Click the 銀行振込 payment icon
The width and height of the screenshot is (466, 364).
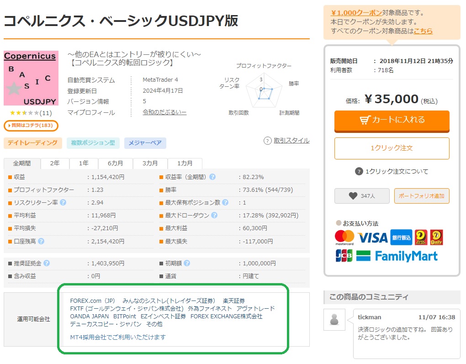tap(401, 237)
